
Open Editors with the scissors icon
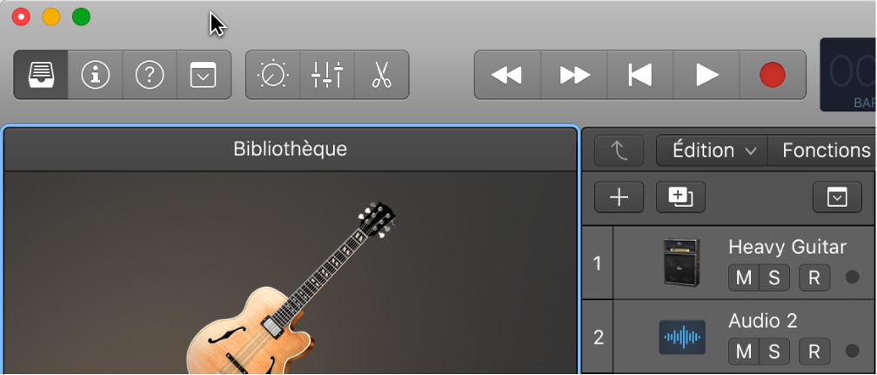coord(381,76)
